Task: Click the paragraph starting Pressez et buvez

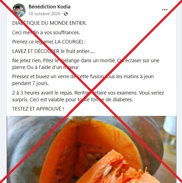Action: click(83, 80)
